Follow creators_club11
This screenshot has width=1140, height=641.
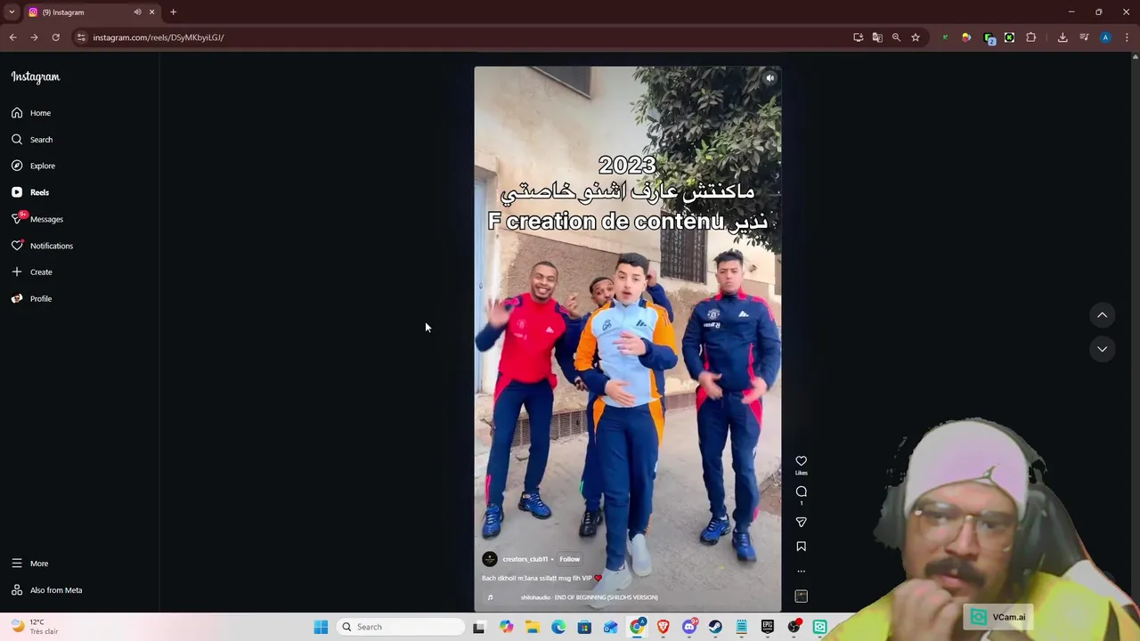point(569,559)
